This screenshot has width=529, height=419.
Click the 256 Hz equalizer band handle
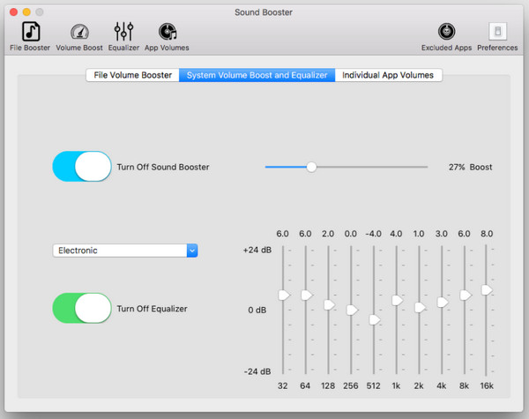352,310
